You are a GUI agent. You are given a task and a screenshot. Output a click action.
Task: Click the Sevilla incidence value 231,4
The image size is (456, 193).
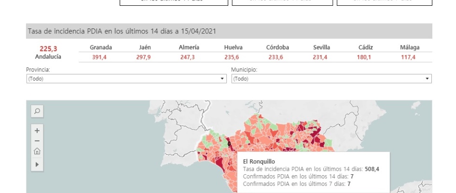coord(321,57)
